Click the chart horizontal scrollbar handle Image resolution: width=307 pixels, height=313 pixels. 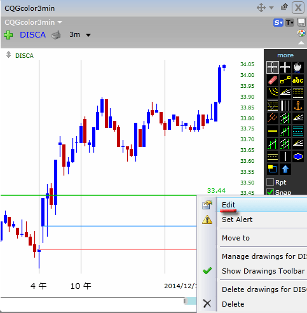click(186, 301)
